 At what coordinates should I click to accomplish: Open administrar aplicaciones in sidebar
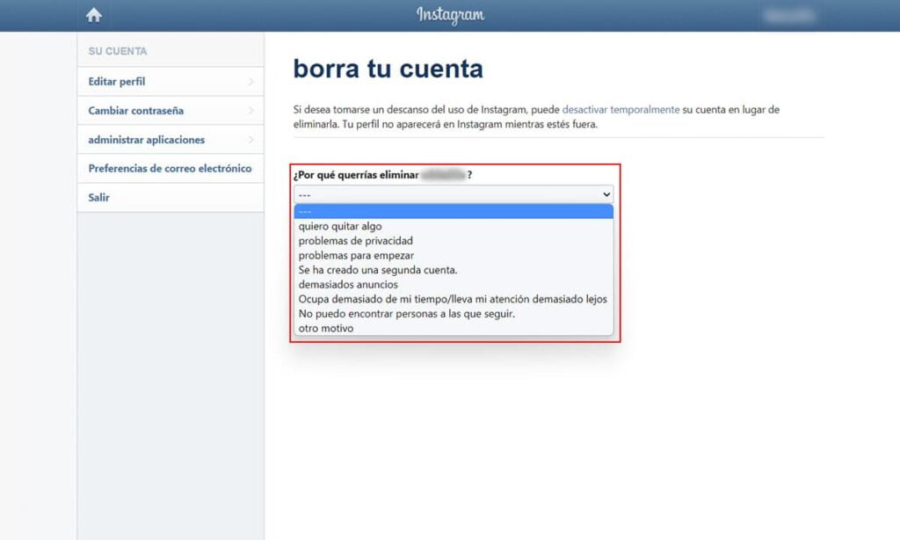(171, 140)
